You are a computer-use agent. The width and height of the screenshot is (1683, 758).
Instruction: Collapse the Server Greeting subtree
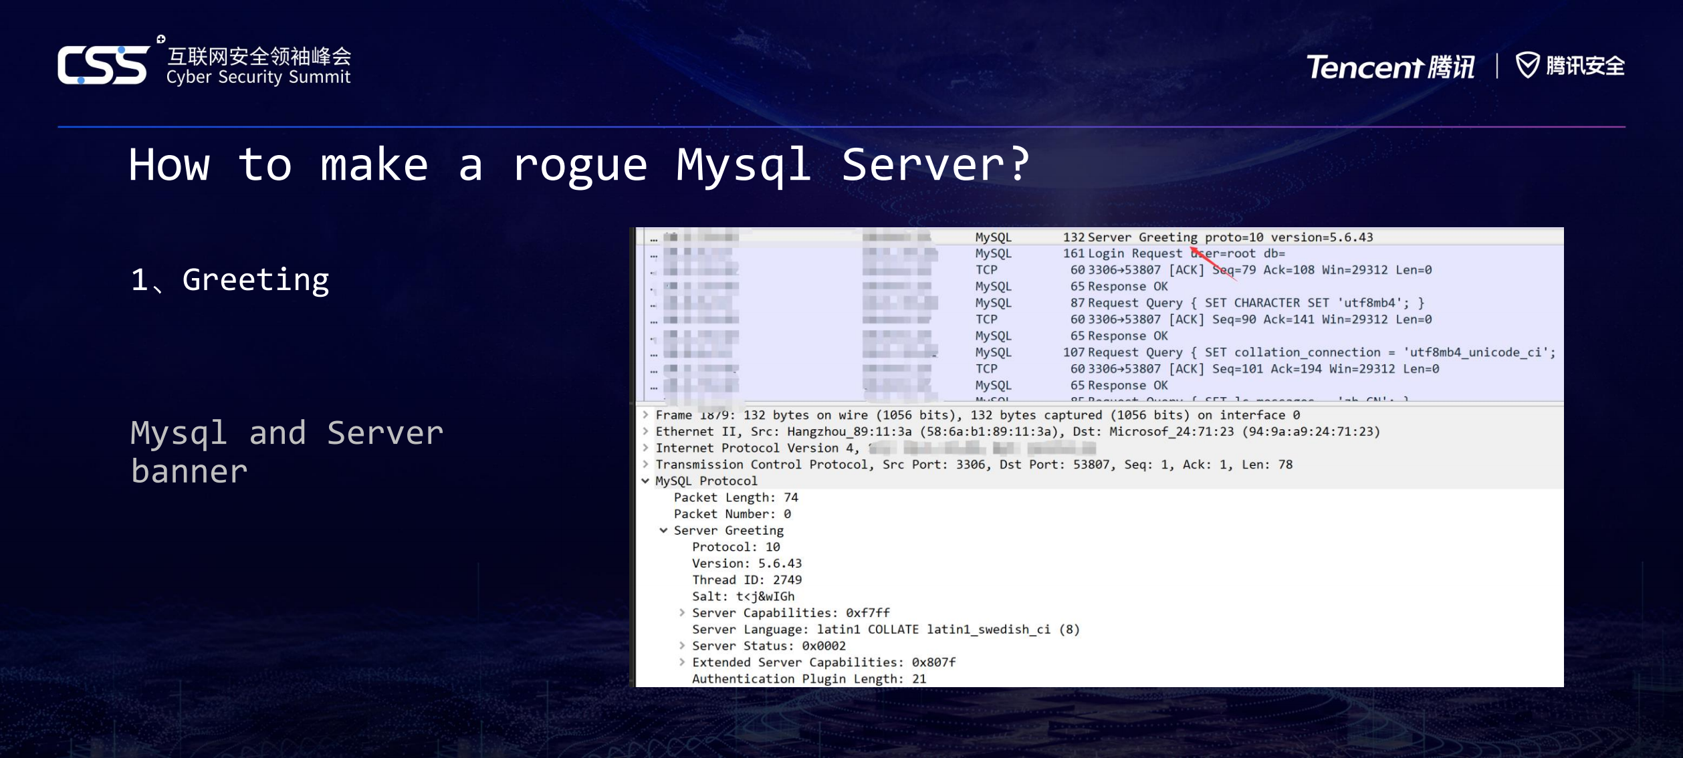point(664,530)
